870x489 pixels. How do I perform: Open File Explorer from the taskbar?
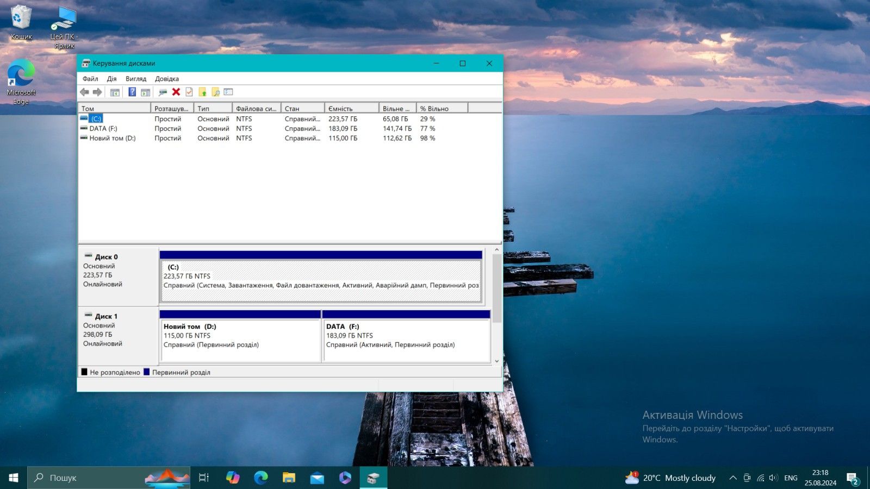pyautogui.click(x=289, y=478)
